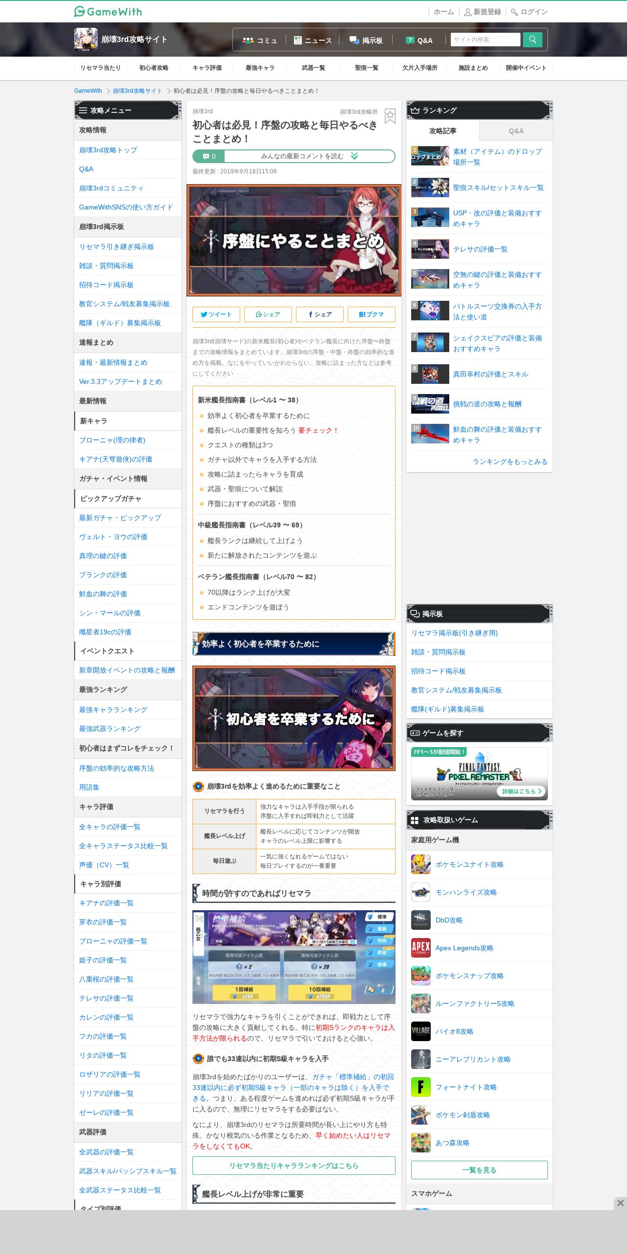Open 開催中イベント navigation item
The height and width of the screenshot is (1254, 627).
tap(526, 68)
